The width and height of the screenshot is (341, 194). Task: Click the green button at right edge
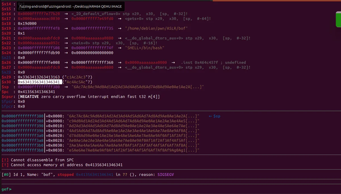[338, 19]
